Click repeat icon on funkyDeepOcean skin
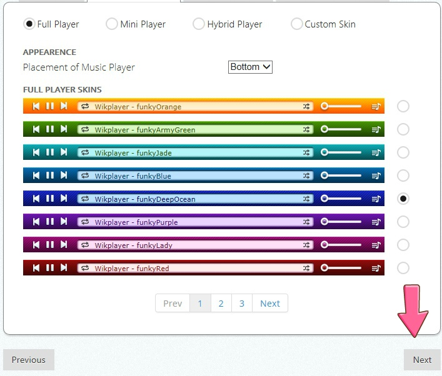This screenshot has width=442, height=376. [x=85, y=199]
